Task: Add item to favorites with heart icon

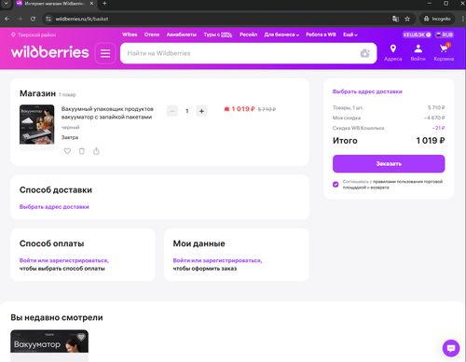Action: click(x=67, y=151)
